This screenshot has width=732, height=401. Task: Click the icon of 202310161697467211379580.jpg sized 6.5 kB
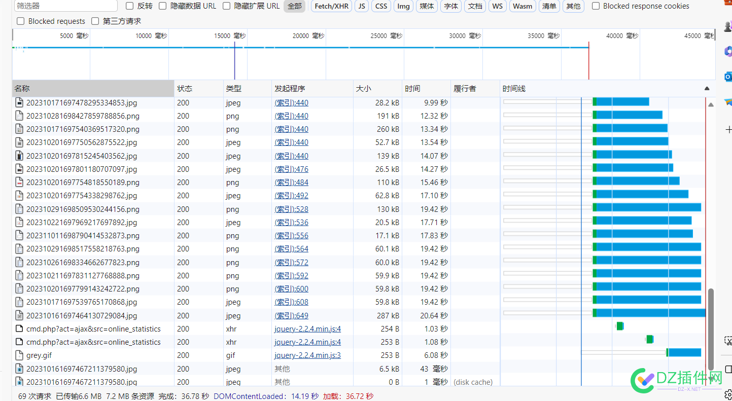(x=19, y=369)
